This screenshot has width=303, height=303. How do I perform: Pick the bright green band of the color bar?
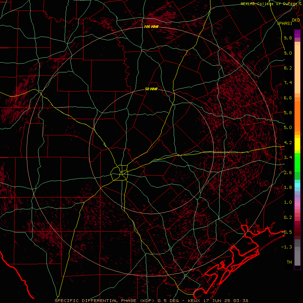click(297, 163)
